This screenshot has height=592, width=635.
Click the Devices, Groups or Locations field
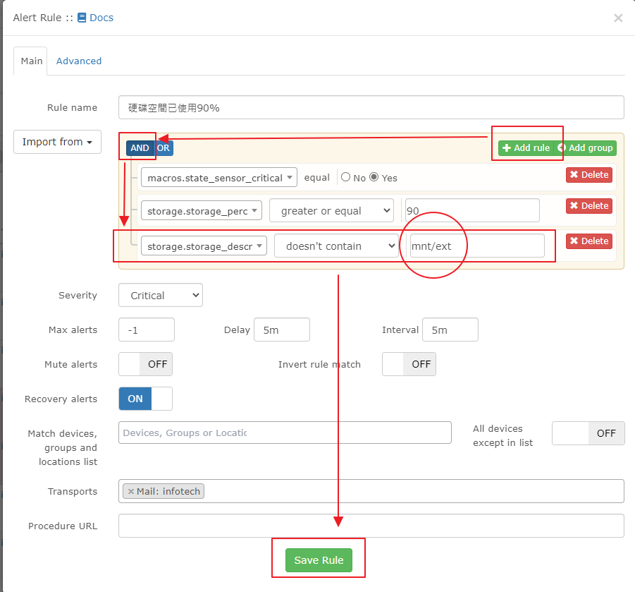[x=285, y=433]
